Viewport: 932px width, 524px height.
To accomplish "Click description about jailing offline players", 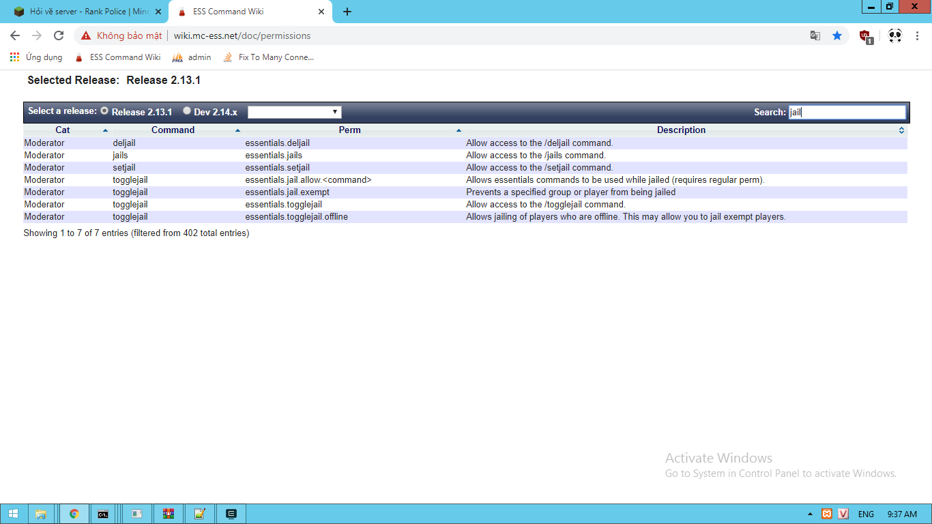I will 626,217.
